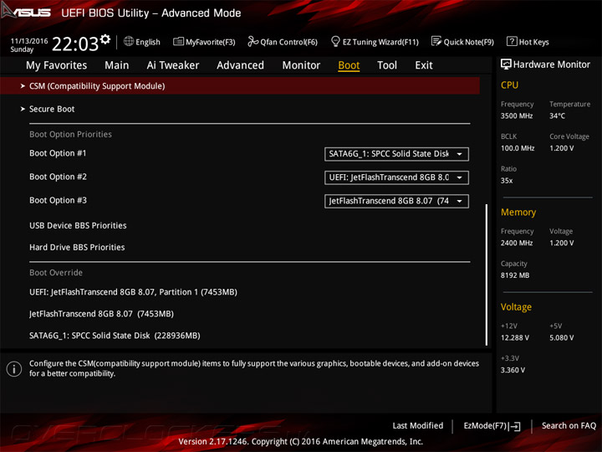The width and height of the screenshot is (602, 452).
Task: Expand CSM (Compatibility Support Module) submenu
Action: [x=240, y=85]
